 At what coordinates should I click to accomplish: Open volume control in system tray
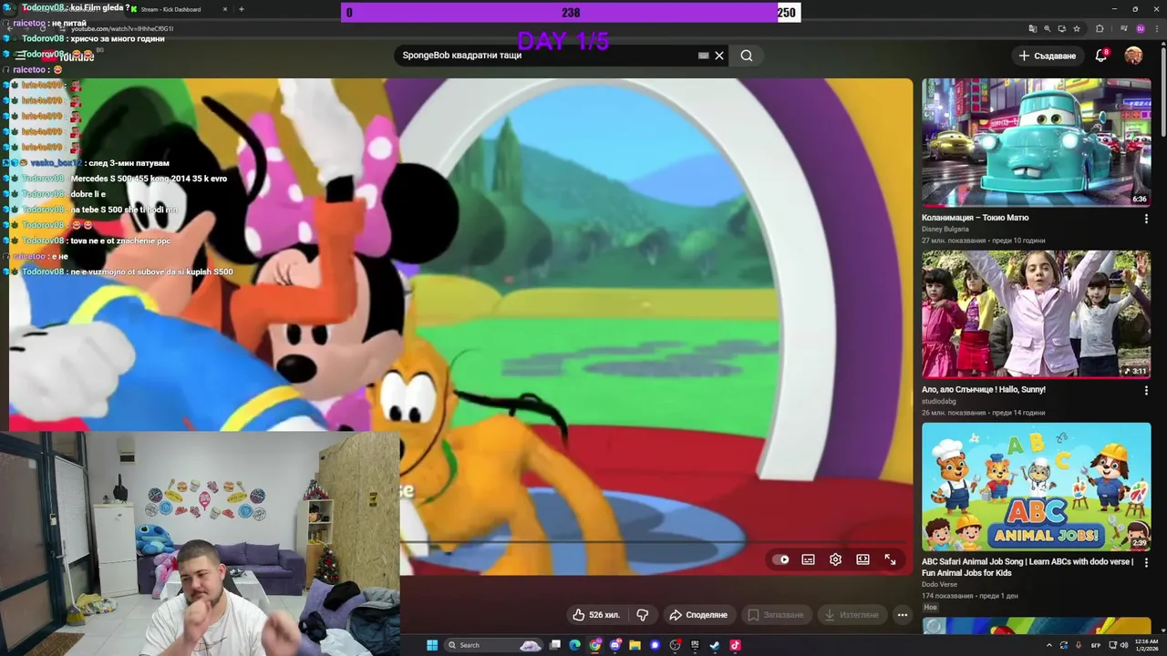pyautogui.click(x=1123, y=645)
